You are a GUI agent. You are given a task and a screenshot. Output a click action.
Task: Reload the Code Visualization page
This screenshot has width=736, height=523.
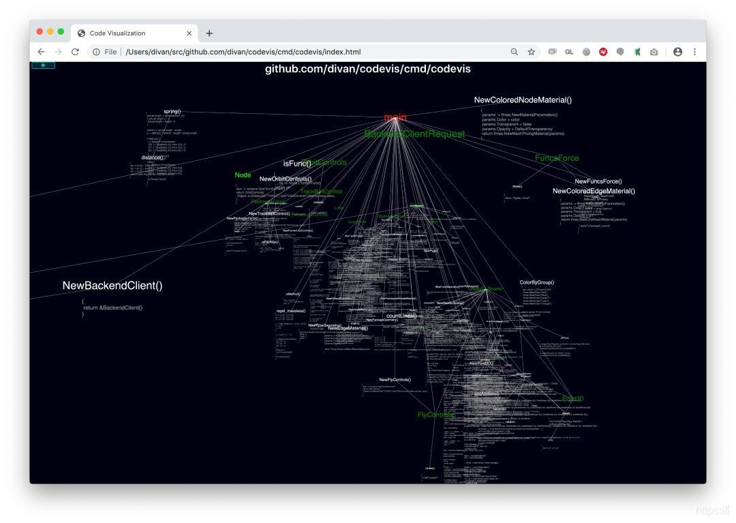coord(75,52)
